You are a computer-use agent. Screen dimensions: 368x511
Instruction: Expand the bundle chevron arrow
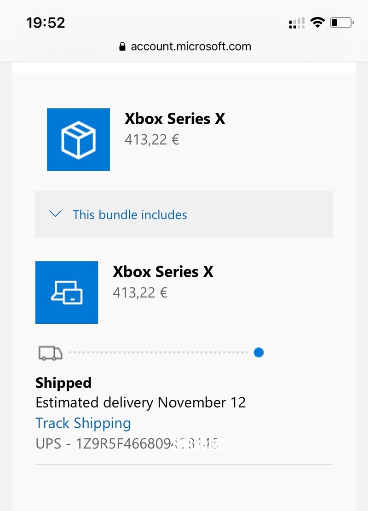pos(55,214)
